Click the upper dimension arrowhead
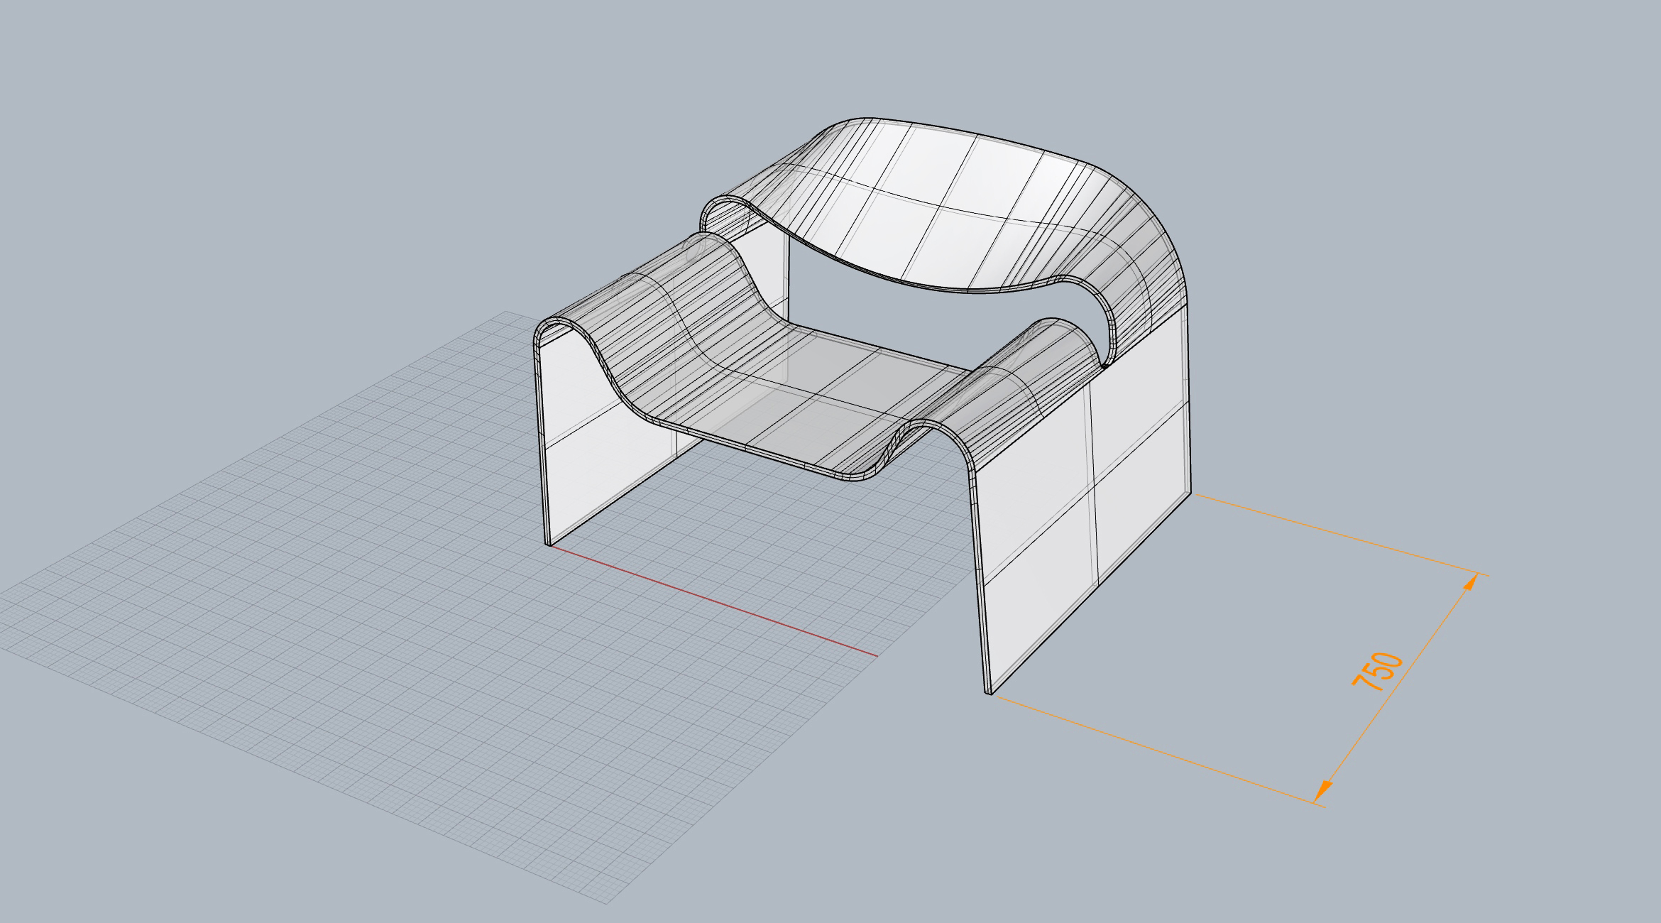Image resolution: width=1661 pixels, height=923 pixels. [1472, 583]
